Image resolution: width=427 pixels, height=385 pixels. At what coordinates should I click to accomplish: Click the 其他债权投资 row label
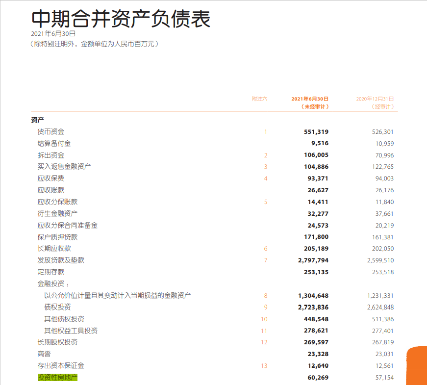64,319
